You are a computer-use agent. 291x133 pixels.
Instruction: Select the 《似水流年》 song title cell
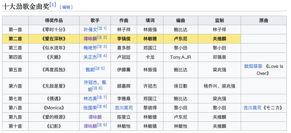[x=54, y=48]
